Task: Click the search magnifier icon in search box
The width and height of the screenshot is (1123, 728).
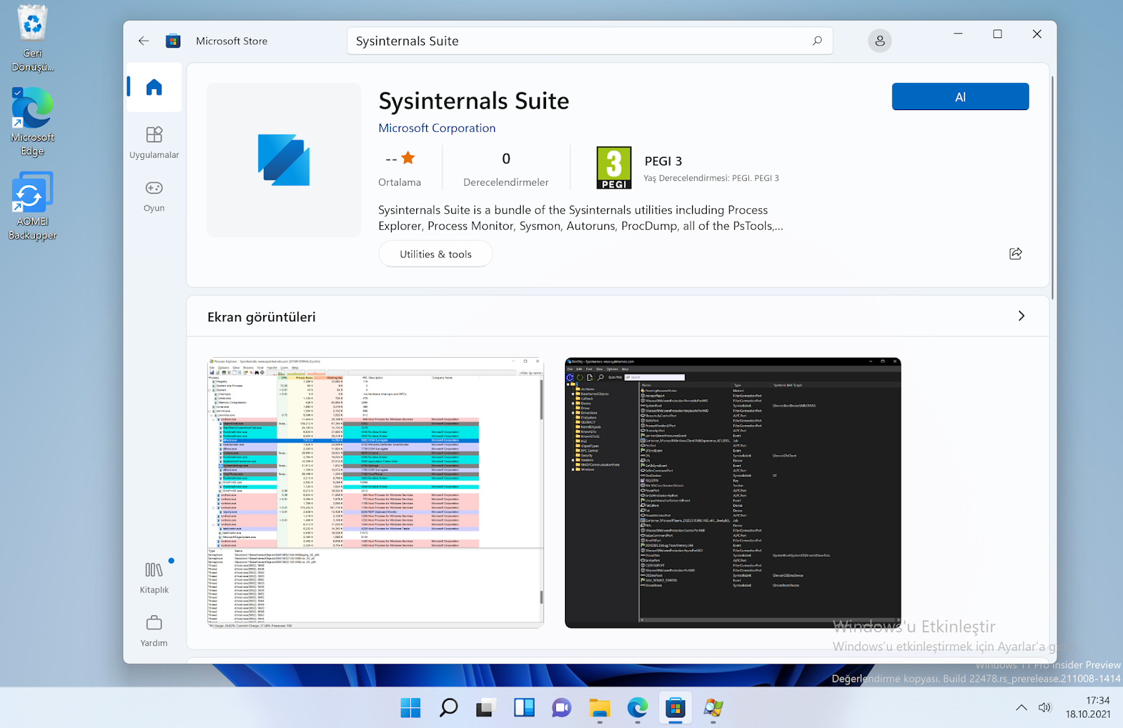Action: pos(817,41)
